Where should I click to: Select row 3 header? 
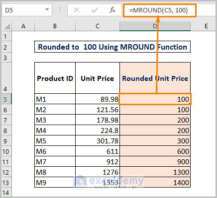(x=6, y=58)
